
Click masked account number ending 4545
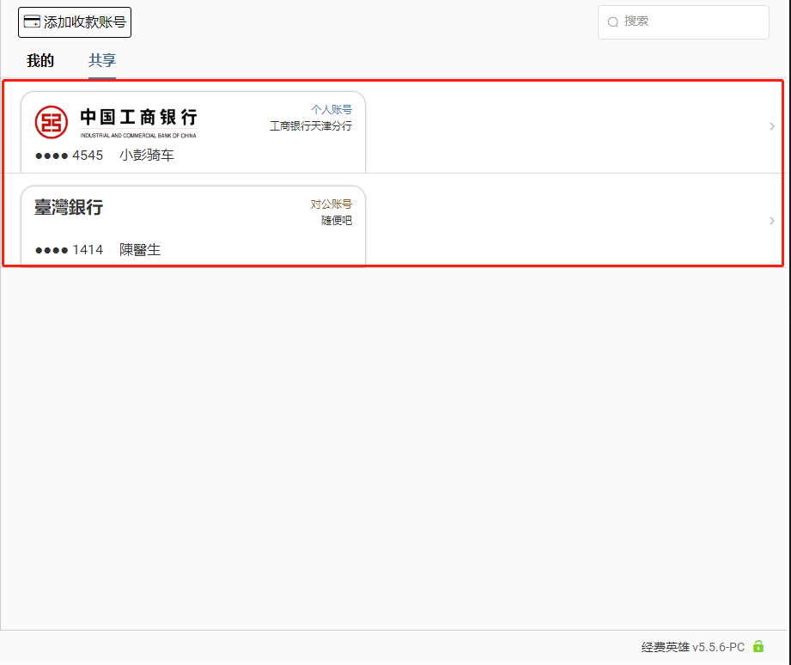click(x=69, y=156)
